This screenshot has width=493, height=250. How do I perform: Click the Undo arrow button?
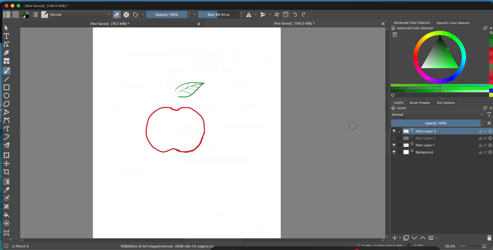point(295,15)
